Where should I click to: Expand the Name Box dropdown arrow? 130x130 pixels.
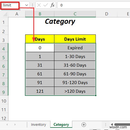coord(27,5)
